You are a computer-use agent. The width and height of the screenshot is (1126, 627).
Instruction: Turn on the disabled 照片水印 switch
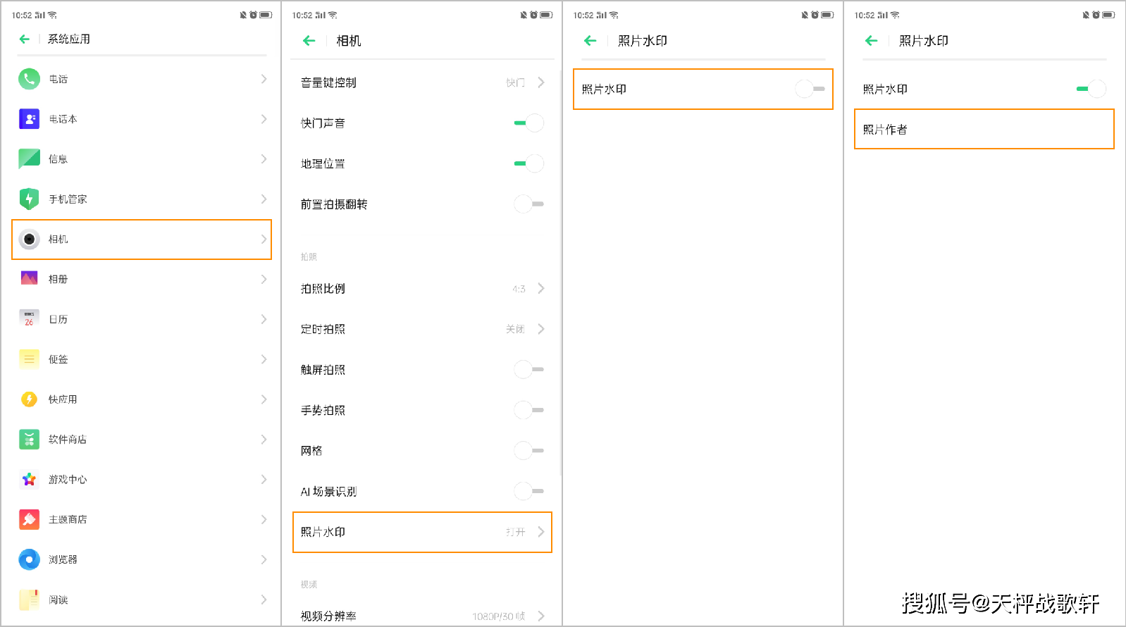pyautogui.click(x=810, y=89)
